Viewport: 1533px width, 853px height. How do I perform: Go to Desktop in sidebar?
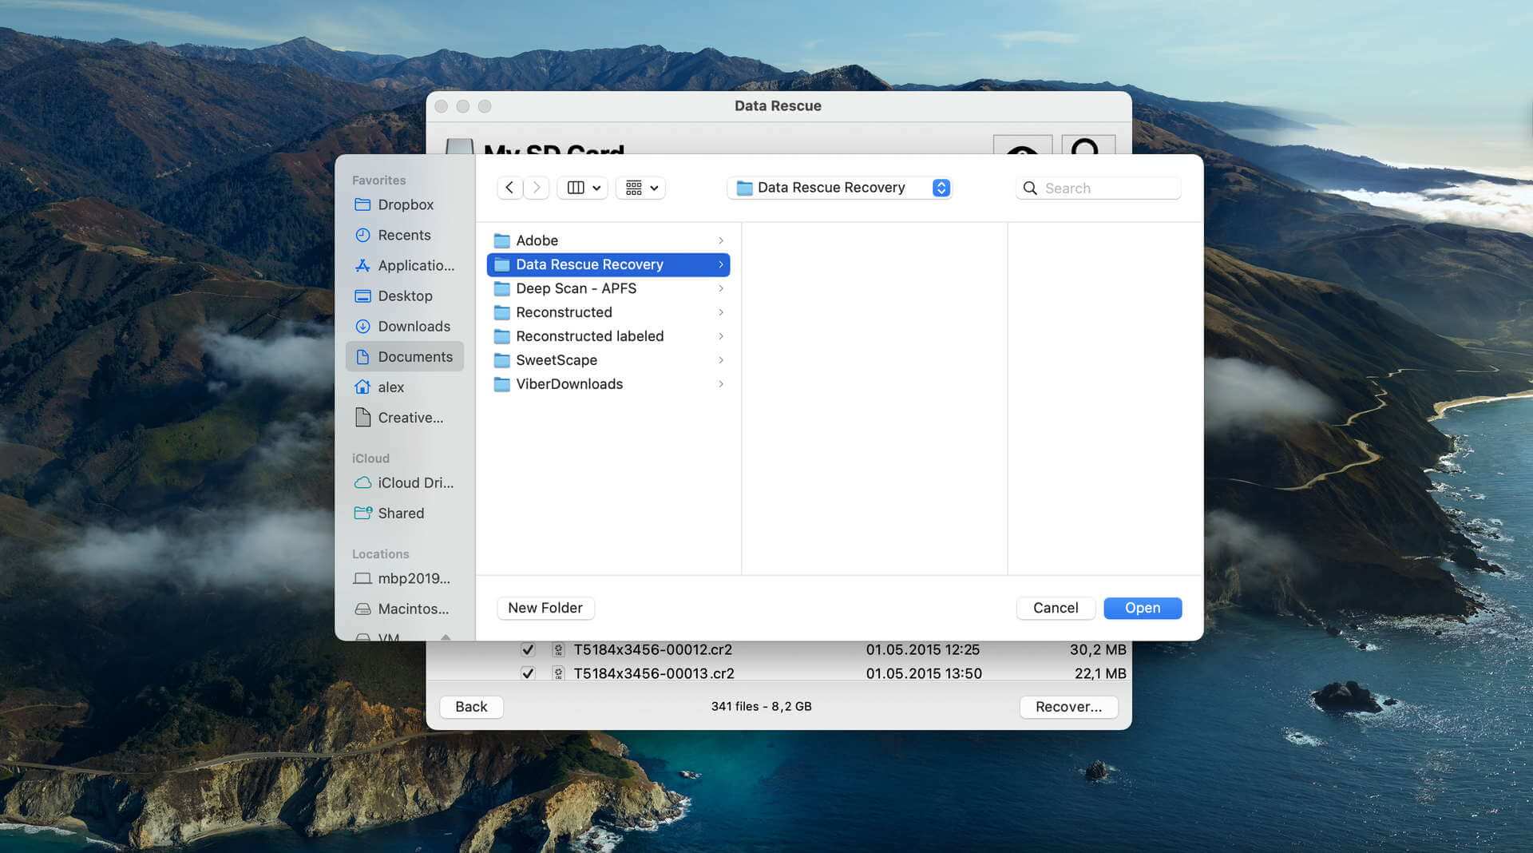(405, 296)
